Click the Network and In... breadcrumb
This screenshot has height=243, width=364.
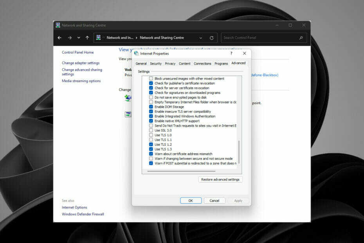(x=120, y=38)
